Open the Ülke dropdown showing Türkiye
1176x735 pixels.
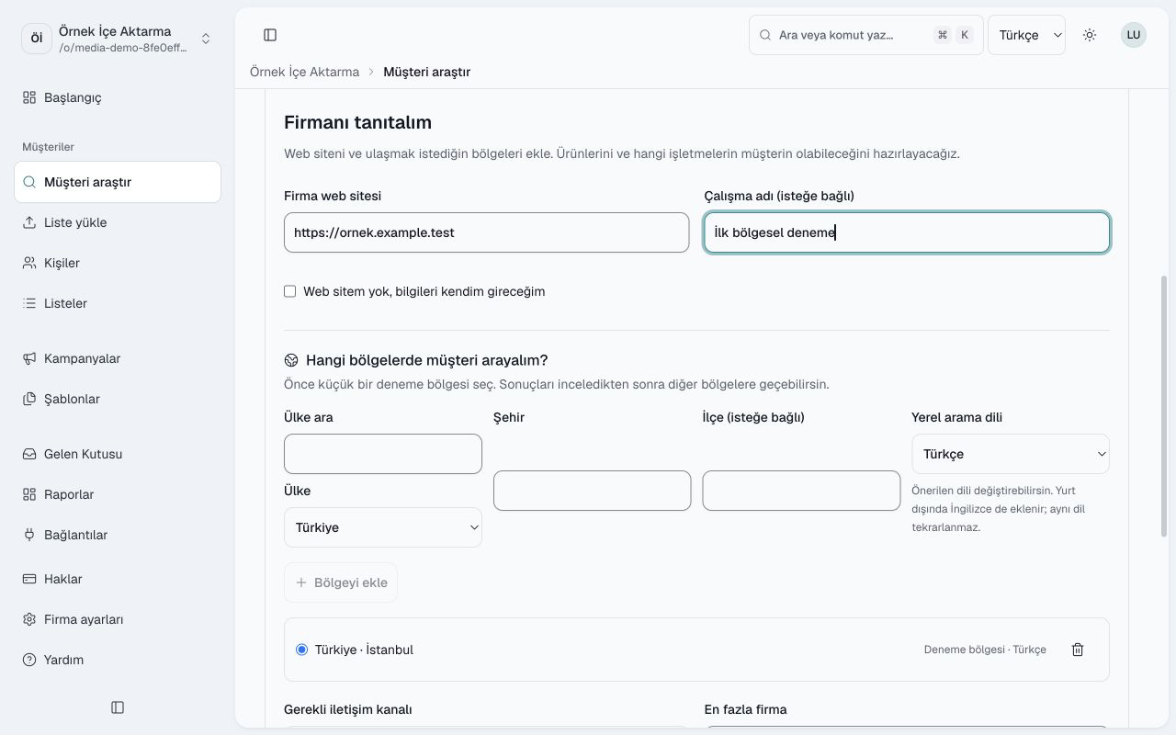point(383,527)
